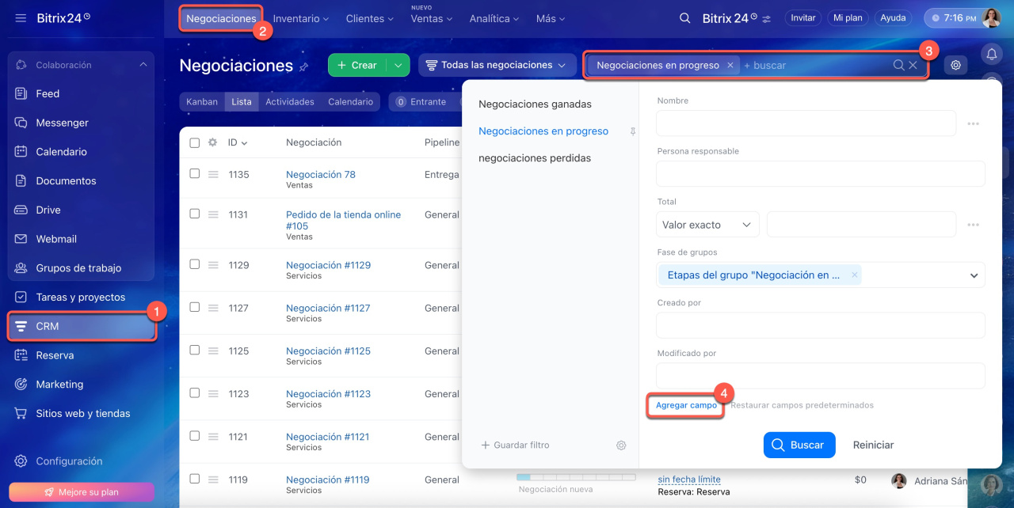
Task: Expand the Crear button dropdown arrow
Action: (398, 65)
